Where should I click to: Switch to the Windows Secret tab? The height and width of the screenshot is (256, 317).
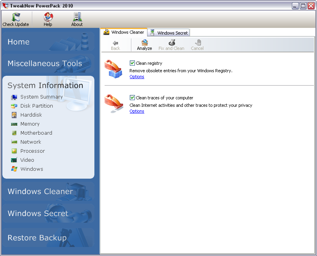pos(169,33)
